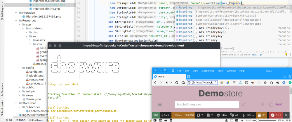The image size is (292, 122).
Task: Click the browser address bar URL
Action: point(203,82)
